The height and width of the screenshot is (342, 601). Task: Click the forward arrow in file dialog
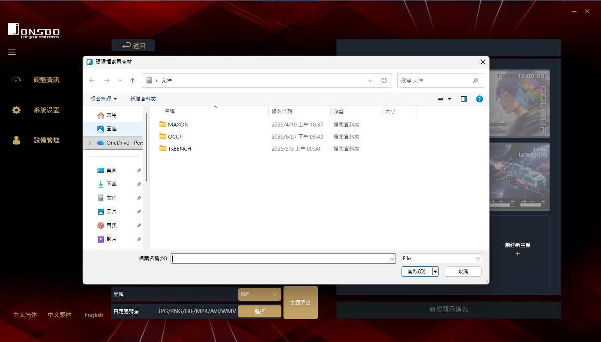click(x=107, y=80)
